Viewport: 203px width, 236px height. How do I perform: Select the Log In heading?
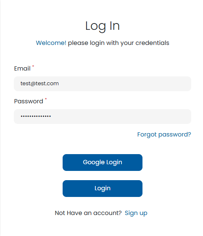(103, 26)
